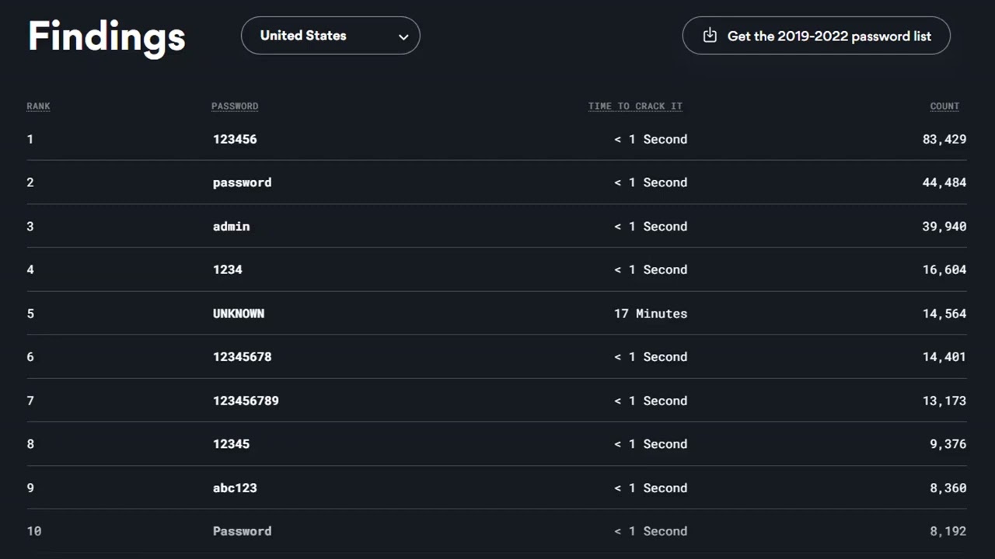Screen dimensions: 995x559
Task: Click the count value 14,401
Action: click(944, 357)
